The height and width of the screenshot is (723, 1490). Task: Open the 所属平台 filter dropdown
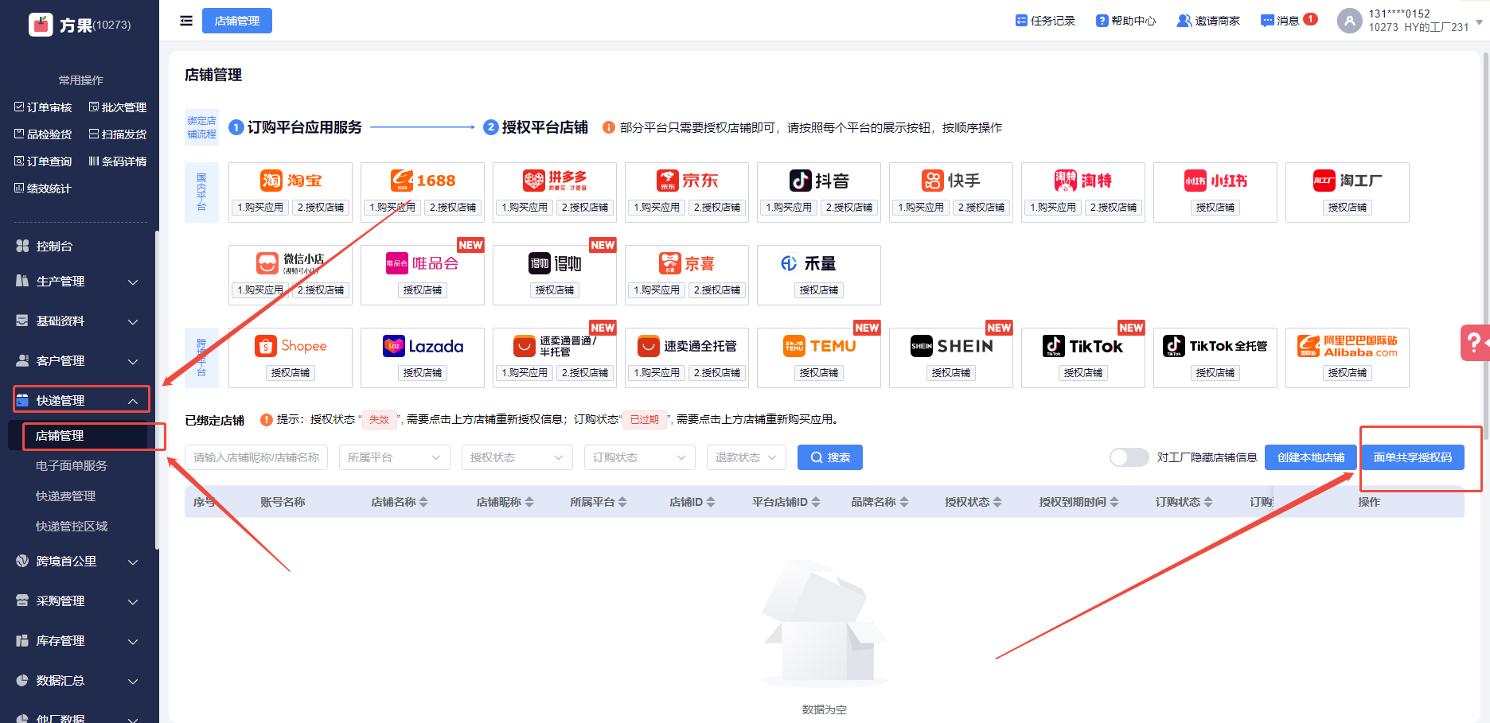point(394,457)
